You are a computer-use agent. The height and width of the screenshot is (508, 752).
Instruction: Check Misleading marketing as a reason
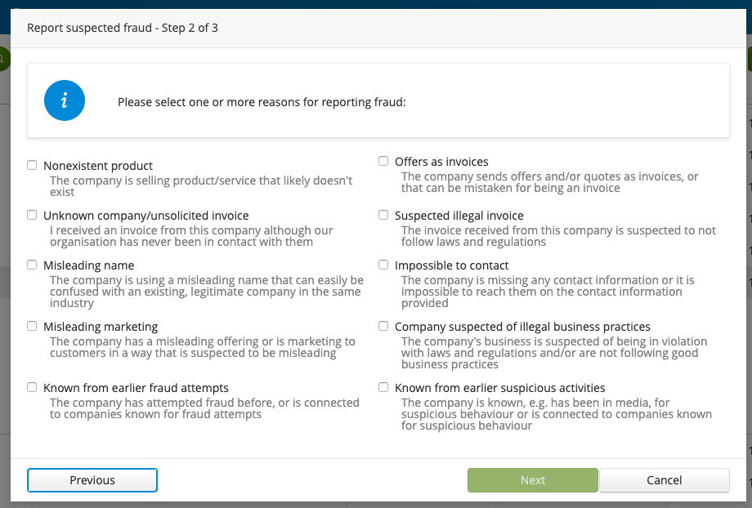click(32, 326)
